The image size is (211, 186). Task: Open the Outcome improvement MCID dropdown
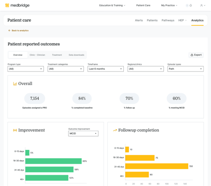point(83,133)
